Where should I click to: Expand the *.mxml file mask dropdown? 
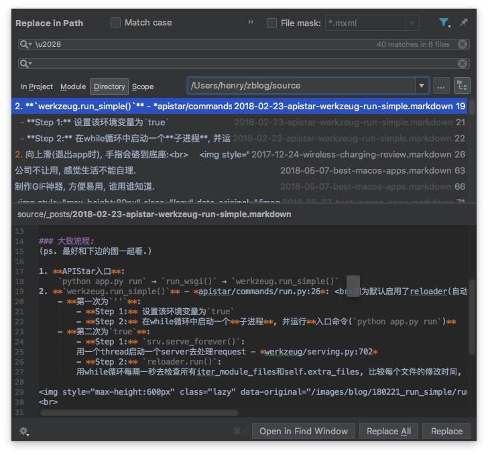pos(413,23)
